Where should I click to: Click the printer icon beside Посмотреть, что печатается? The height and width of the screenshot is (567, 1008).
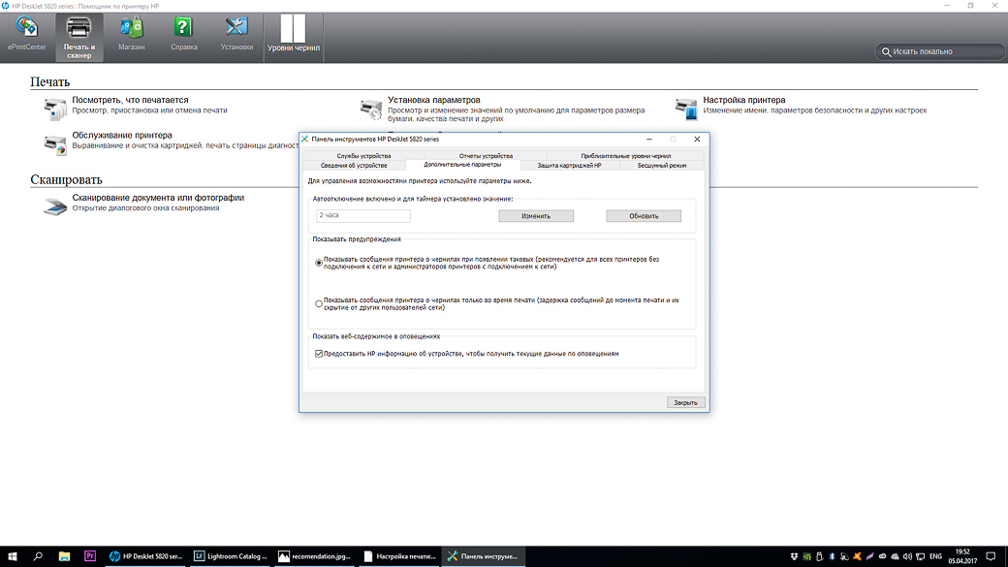click(55, 109)
